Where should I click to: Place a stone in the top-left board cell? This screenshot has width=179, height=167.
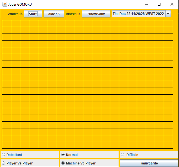click(x=7, y=24)
